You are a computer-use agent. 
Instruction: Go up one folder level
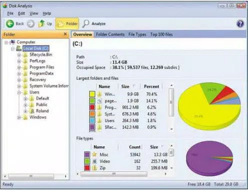45,24
